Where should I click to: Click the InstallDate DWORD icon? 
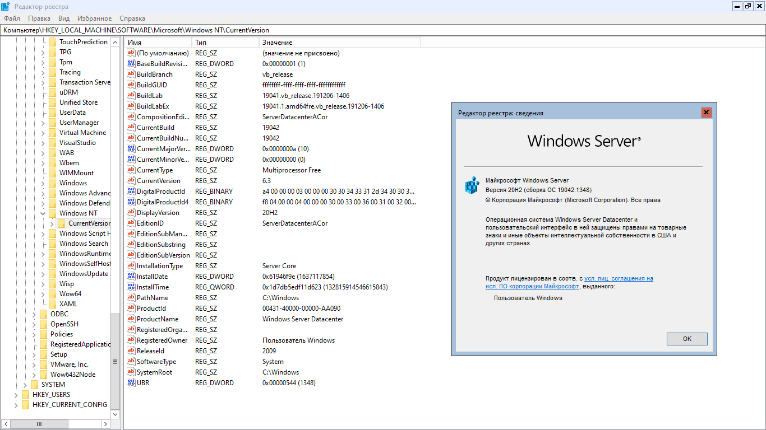131,277
